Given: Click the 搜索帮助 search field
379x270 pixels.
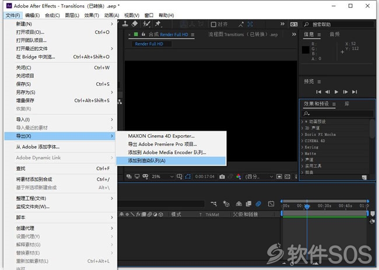Looking at the screenshot, I should click(338, 24).
